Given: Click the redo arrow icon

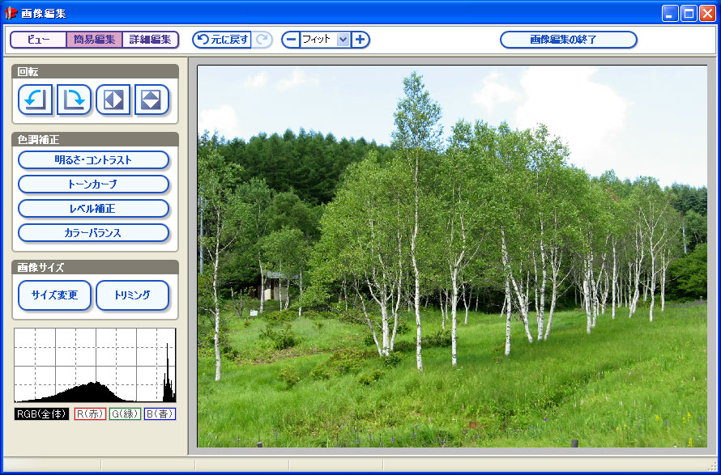Looking at the screenshot, I should [262, 40].
